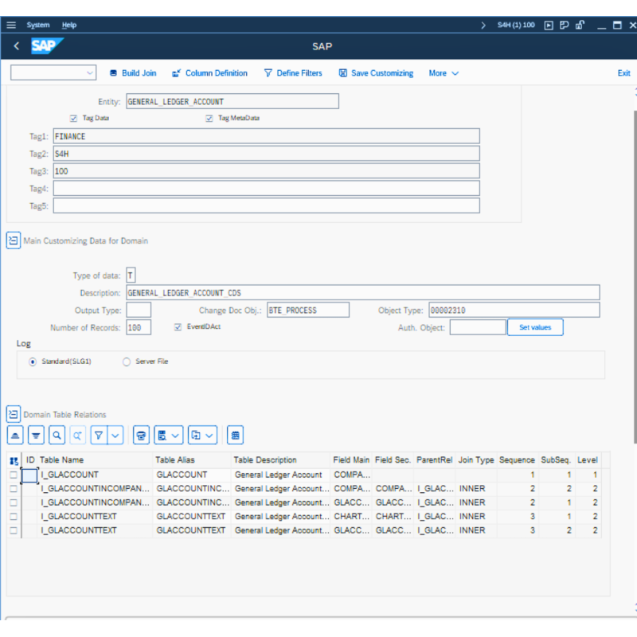This screenshot has width=637, height=637.
Task: Toggle the Tag Data checkbox
Action: pos(74,118)
